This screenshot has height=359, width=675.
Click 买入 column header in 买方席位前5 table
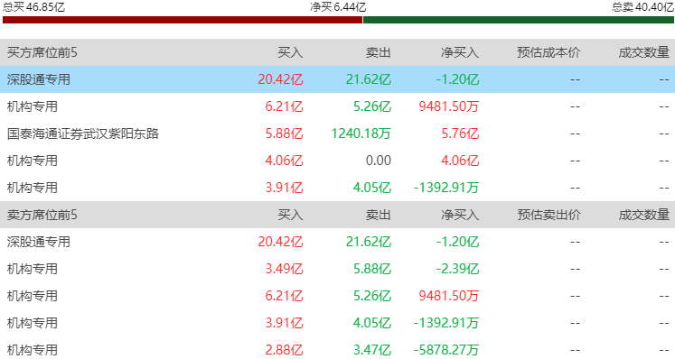coord(290,52)
